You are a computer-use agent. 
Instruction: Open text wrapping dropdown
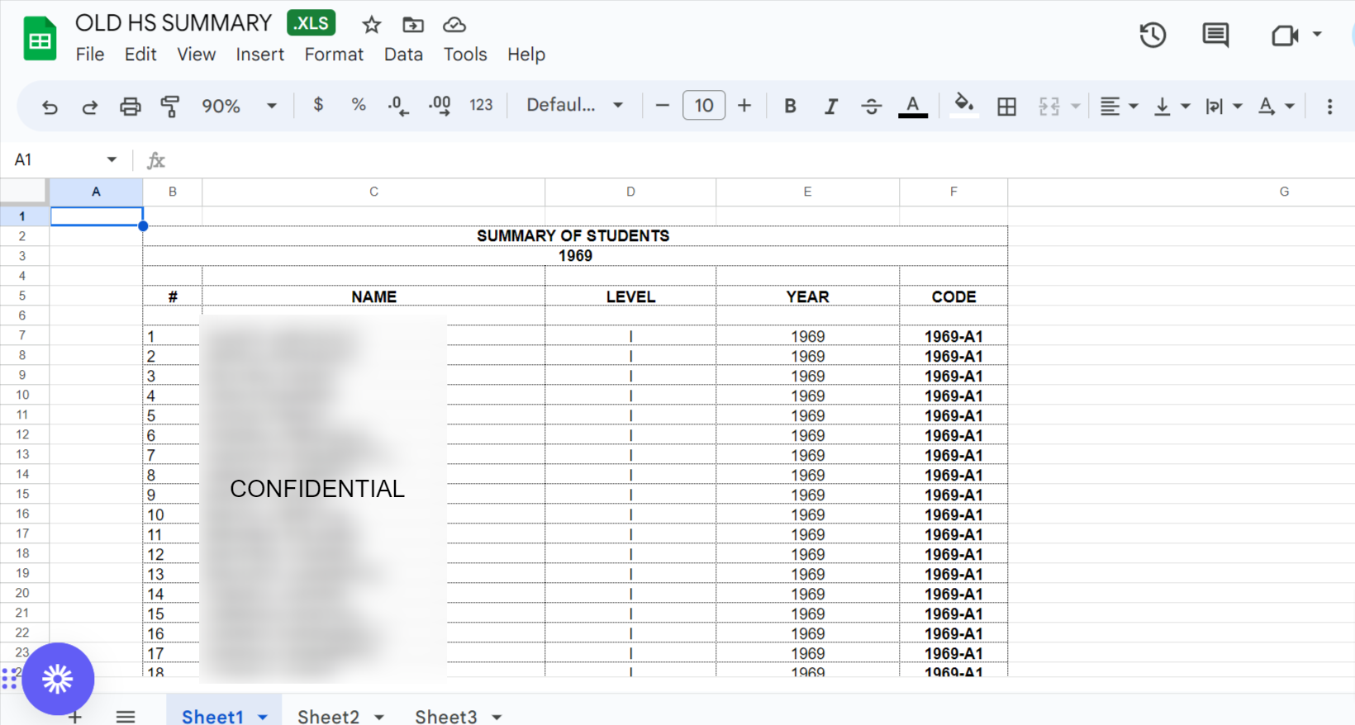[1224, 107]
